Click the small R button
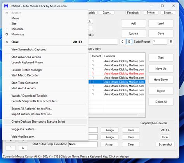The width and height of the screenshot is (184, 163). tap(171, 42)
